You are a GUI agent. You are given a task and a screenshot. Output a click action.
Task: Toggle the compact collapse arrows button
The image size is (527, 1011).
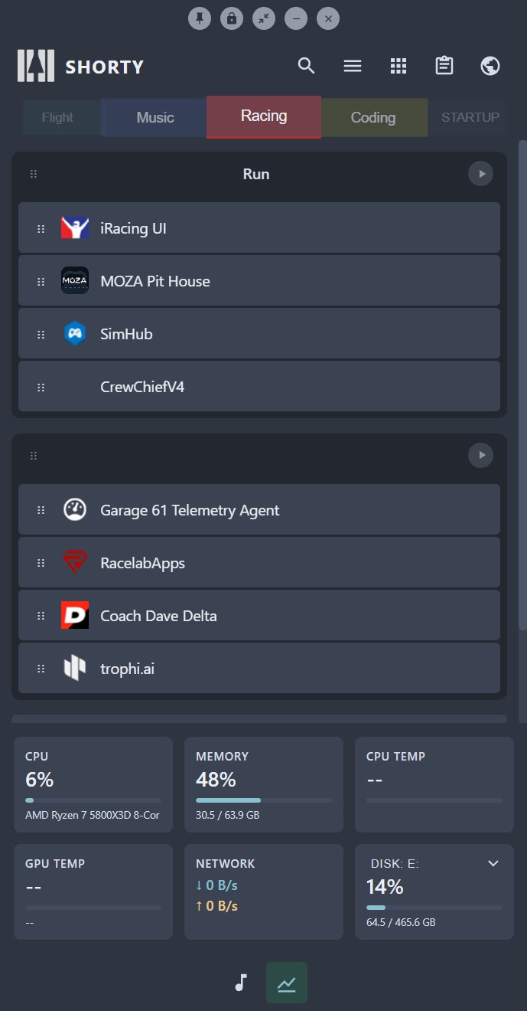(264, 18)
